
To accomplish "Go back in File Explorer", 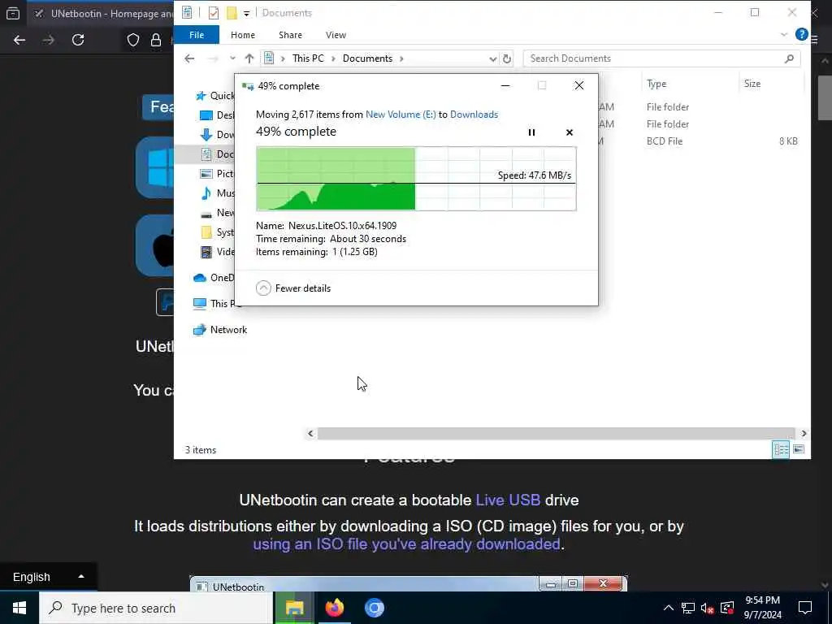I will coord(189,58).
